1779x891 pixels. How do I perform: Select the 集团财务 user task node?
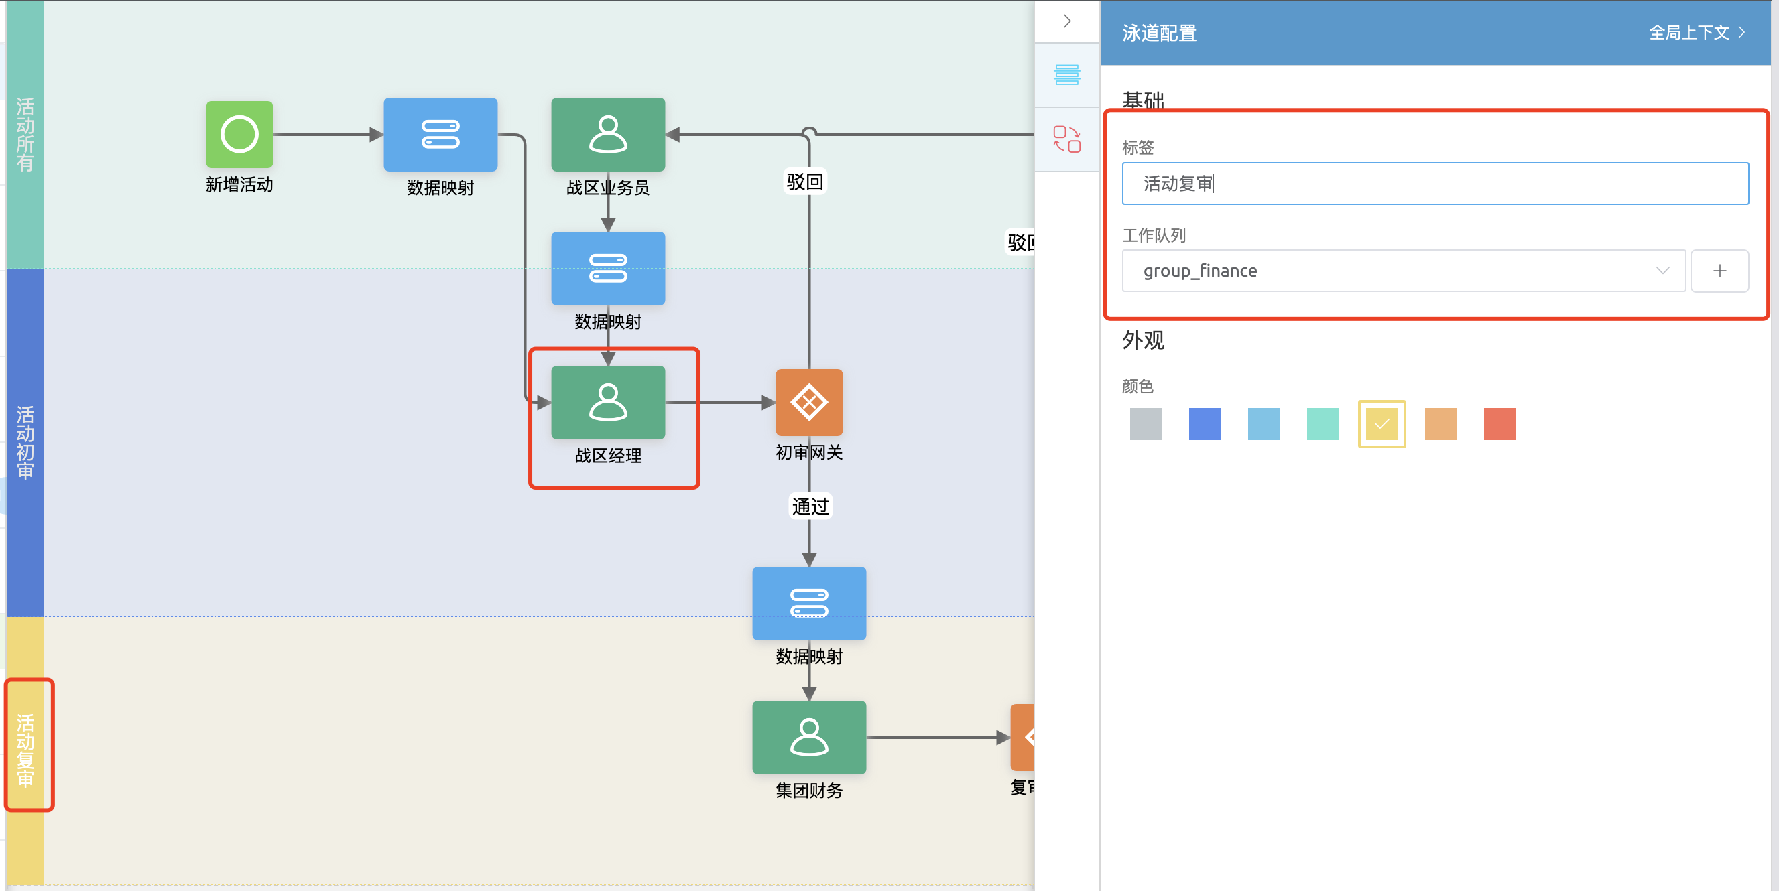[x=808, y=737]
